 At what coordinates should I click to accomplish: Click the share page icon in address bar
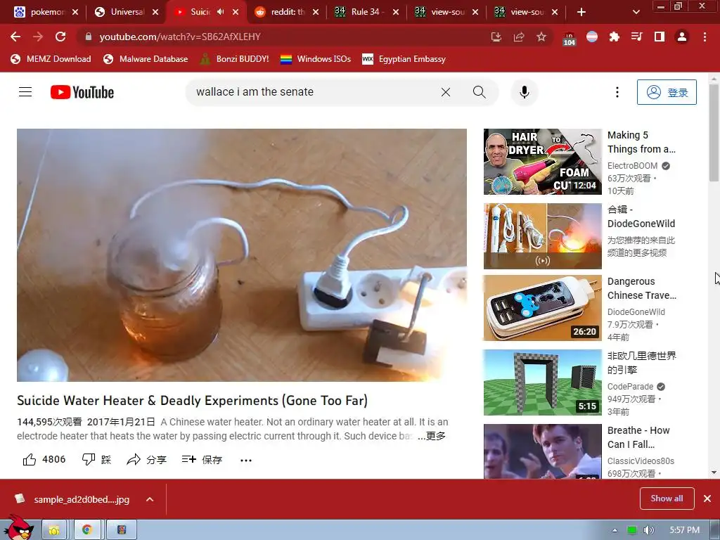click(x=519, y=37)
